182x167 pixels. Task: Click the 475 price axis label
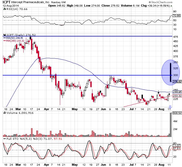click(175, 37)
